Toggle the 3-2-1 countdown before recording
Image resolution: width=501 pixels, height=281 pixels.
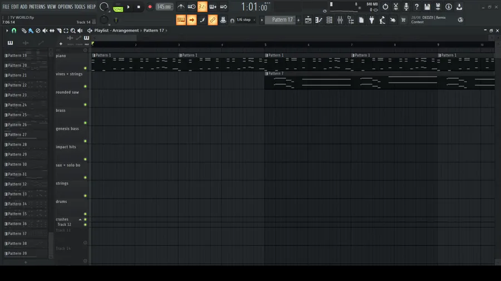pyautogui.click(x=202, y=7)
